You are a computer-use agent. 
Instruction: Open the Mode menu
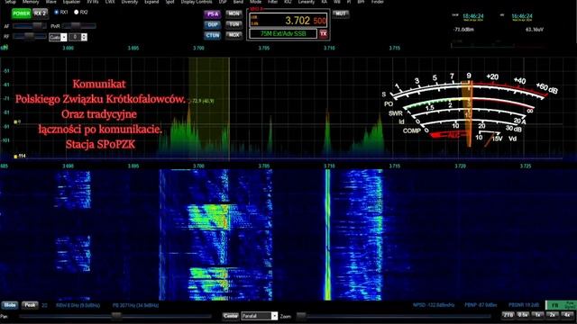coord(255,2)
